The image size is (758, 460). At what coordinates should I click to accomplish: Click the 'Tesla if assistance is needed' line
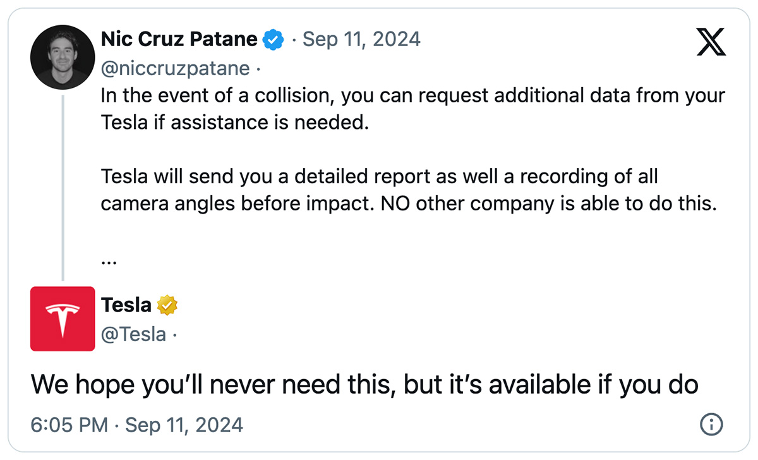(234, 123)
